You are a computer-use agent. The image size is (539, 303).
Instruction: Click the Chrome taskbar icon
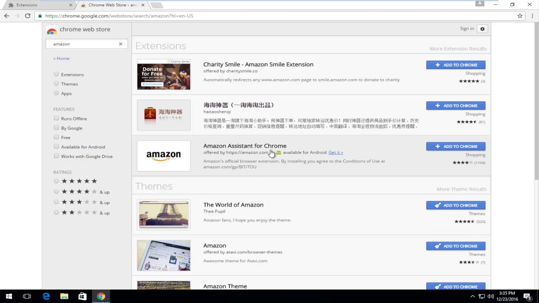click(101, 296)
